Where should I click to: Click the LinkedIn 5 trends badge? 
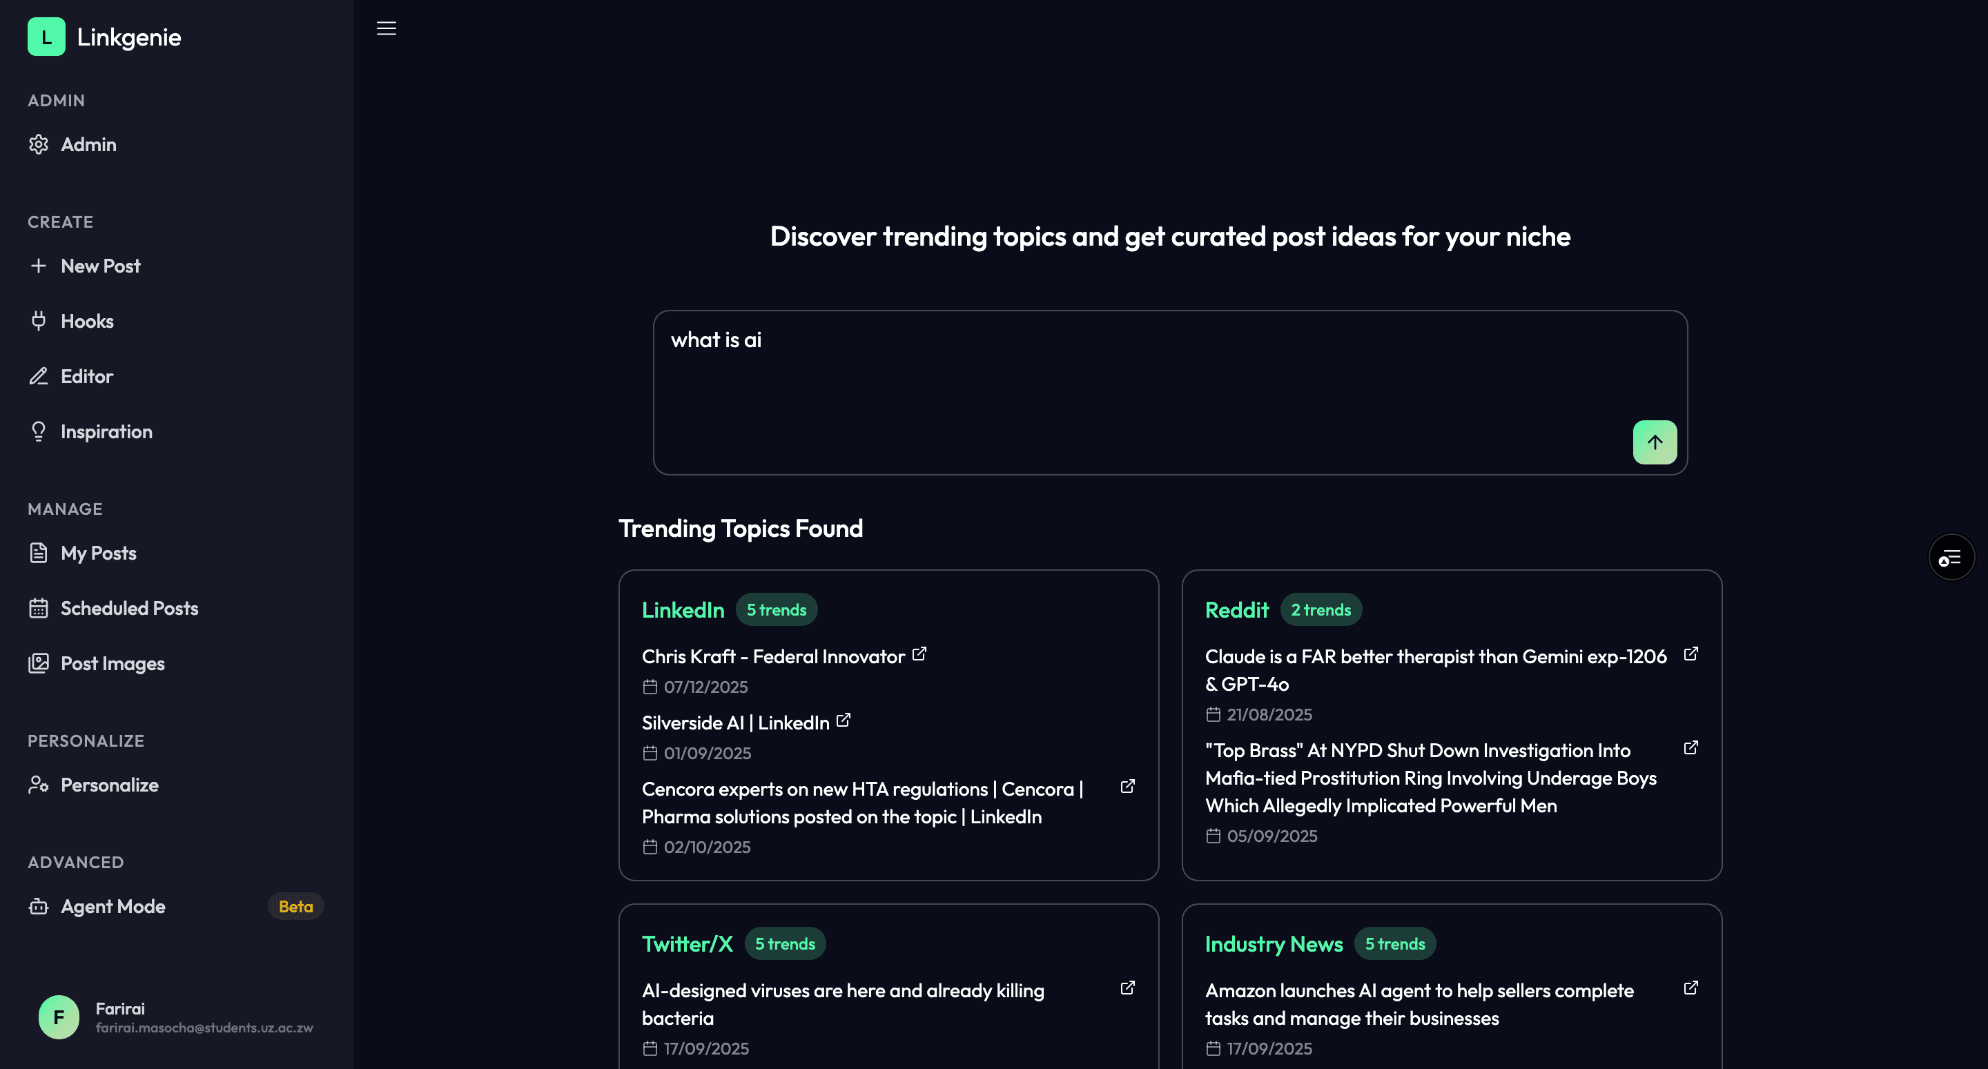(x=776, y=610)
